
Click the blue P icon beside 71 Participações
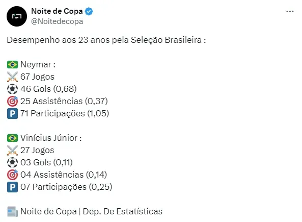click(x=12, y=113)
